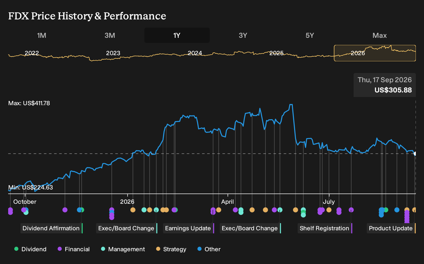Click the green Dividend dot above Dividend Affirmation
Image resolution: width=424 pixels, height=264 pixels.
(82, 210)
